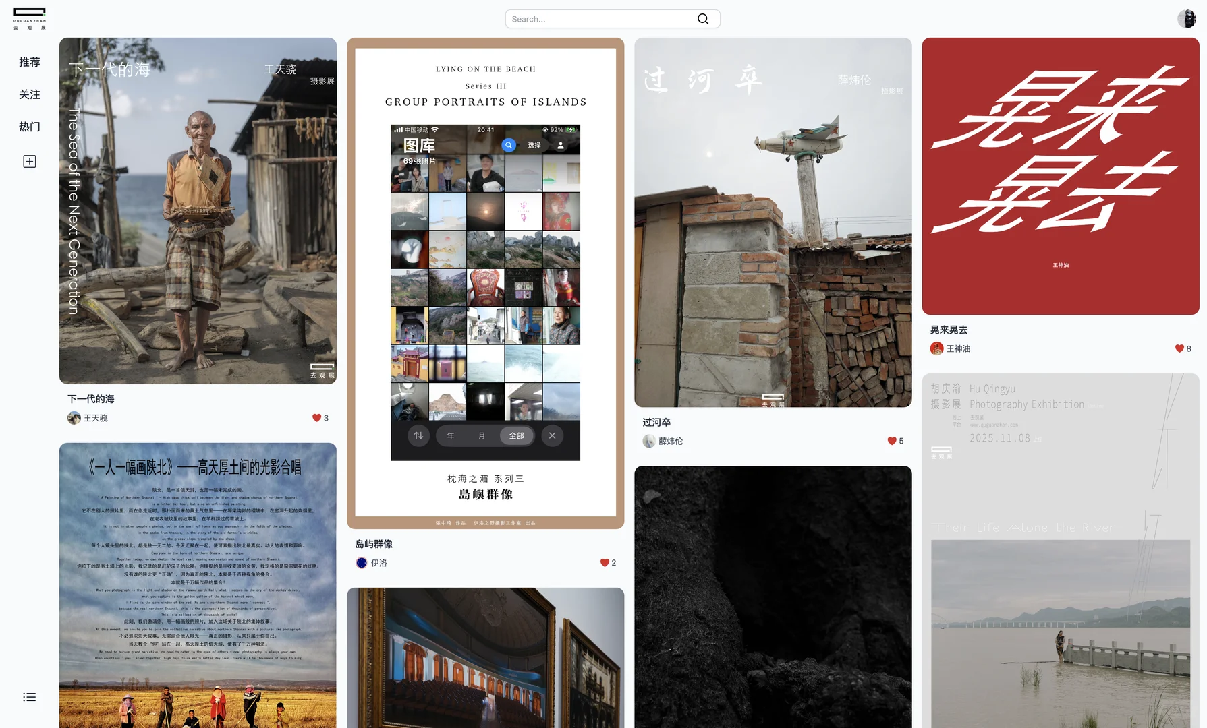Open the red 晃来晃去 poster
This screenshot has width=1207, height=728.
point(1061,176)
